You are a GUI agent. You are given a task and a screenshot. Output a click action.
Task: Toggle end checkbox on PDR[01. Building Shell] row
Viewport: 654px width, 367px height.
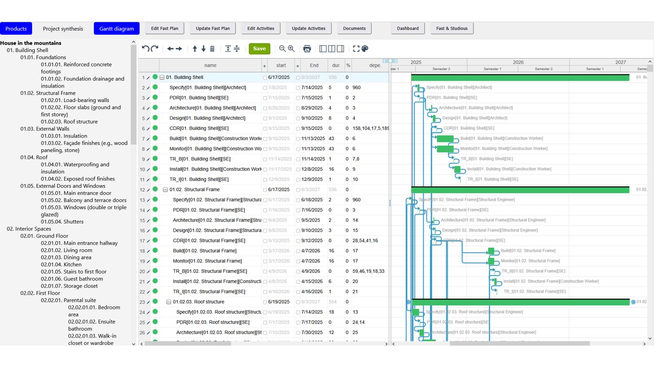click(298, 98)
